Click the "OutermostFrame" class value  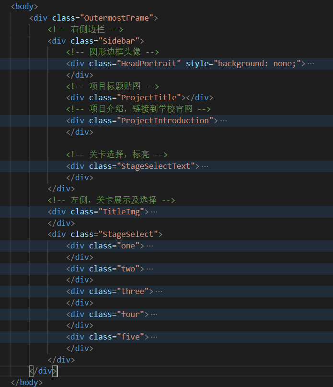pos(117,18)
